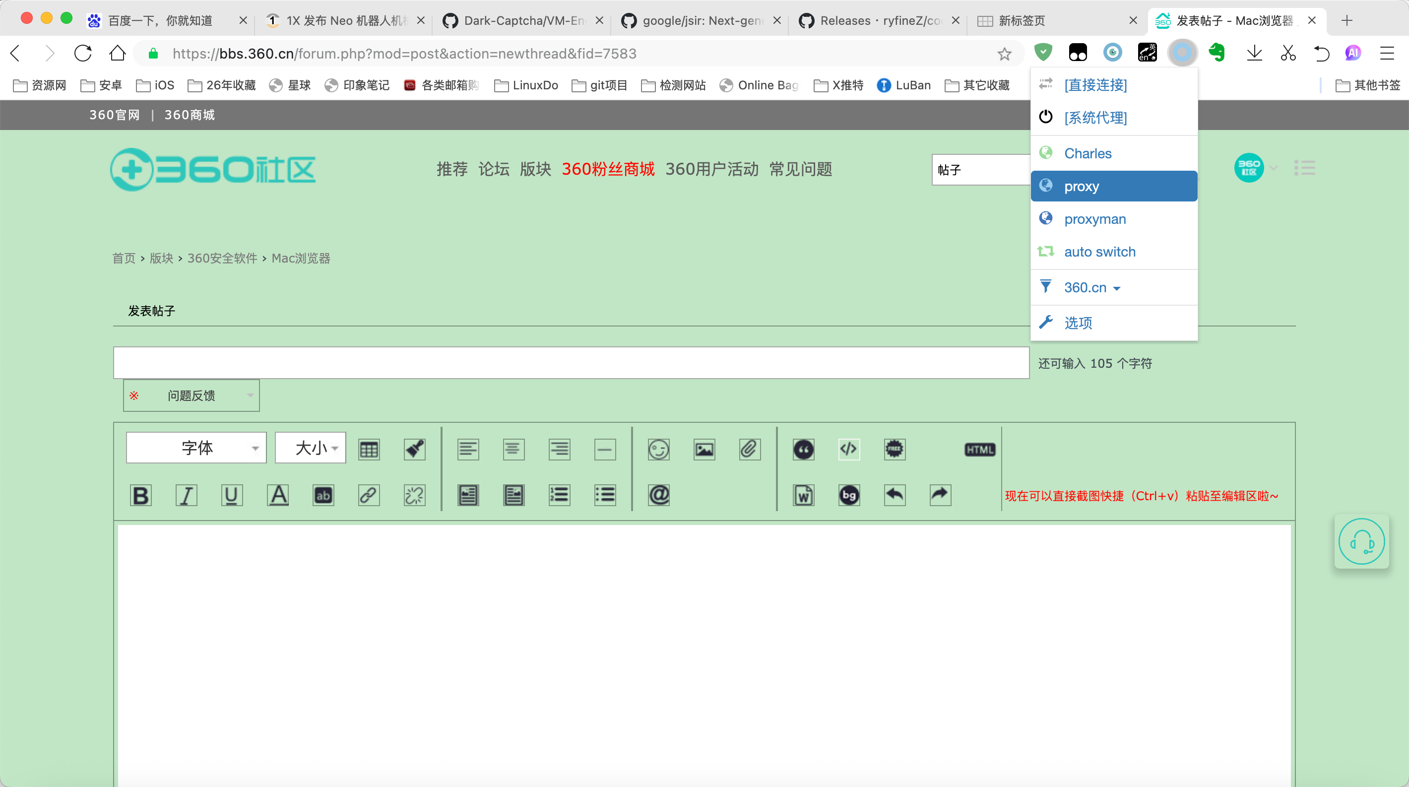Pick font color with the A icon

(278, 495)
